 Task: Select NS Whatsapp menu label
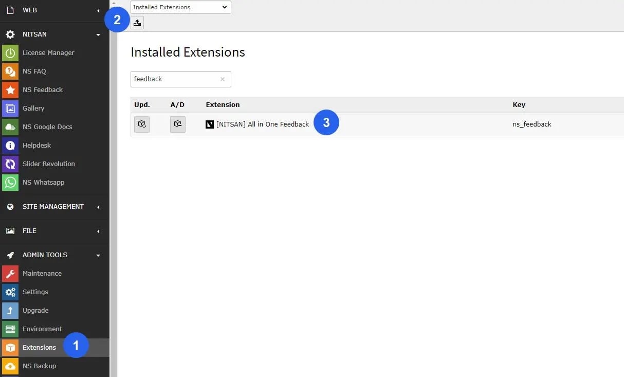click(x=43, y=182)
